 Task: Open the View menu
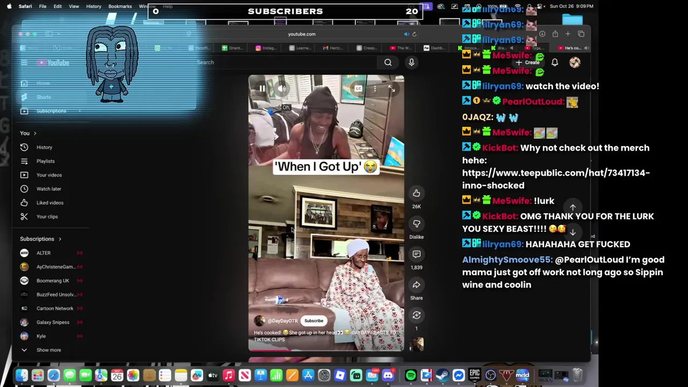click(74, 6)
